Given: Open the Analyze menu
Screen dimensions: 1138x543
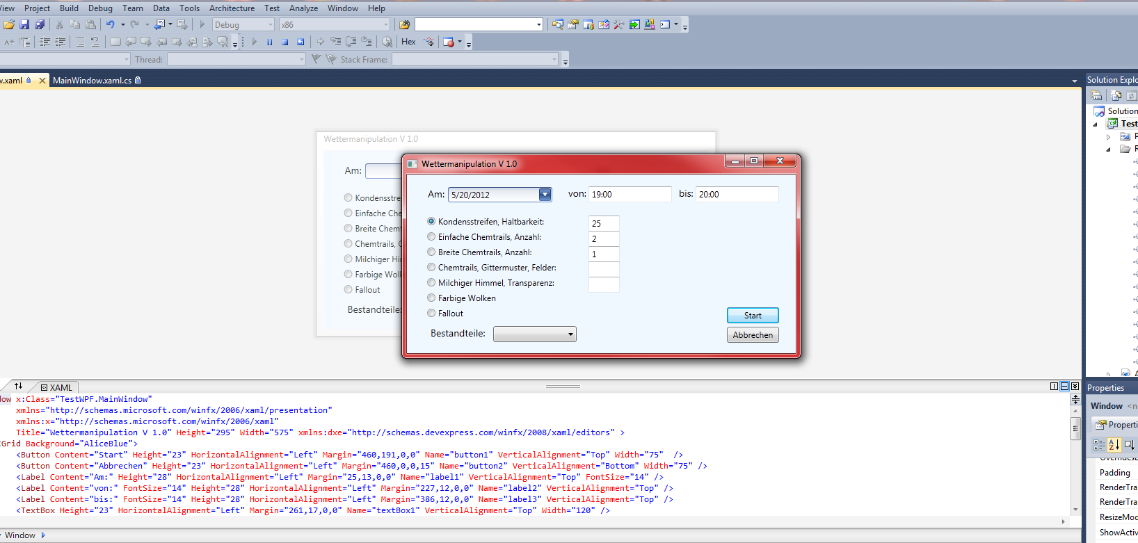Looking at the screenshot, I should (x=303, y=8).
